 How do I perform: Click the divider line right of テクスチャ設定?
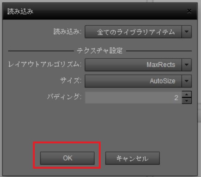point(159,51)
